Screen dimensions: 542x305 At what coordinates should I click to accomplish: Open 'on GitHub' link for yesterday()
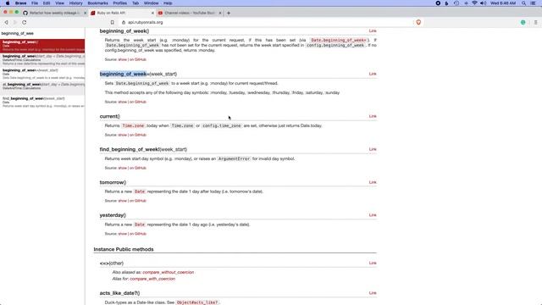point(138,234)
